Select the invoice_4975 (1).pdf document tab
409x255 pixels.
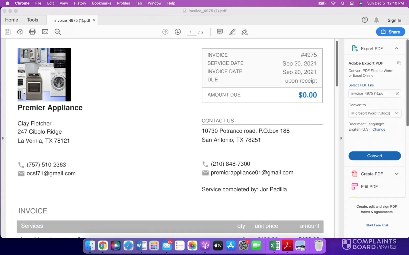pos(72,20)
